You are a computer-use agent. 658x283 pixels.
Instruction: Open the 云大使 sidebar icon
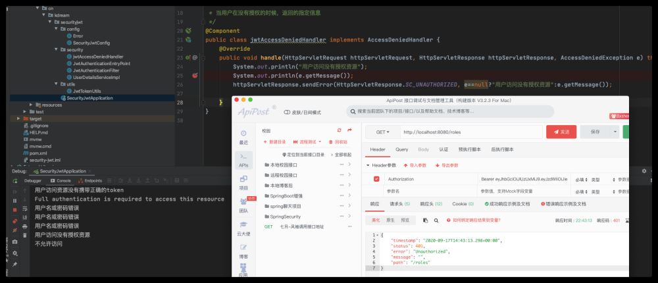pos(243,228)
